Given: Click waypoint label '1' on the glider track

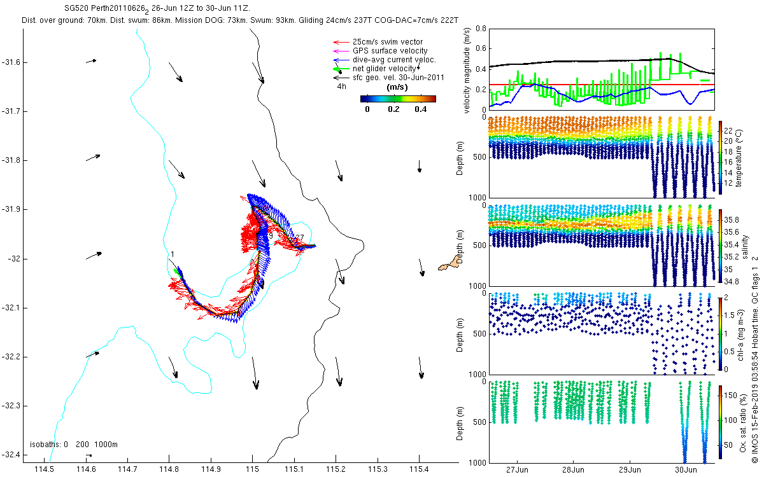Looking at the screenshot, I should coord(172,254).
